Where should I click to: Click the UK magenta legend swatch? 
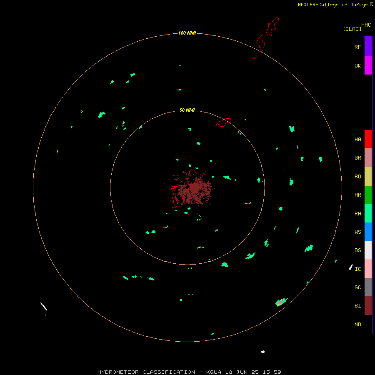pos(368,65)
